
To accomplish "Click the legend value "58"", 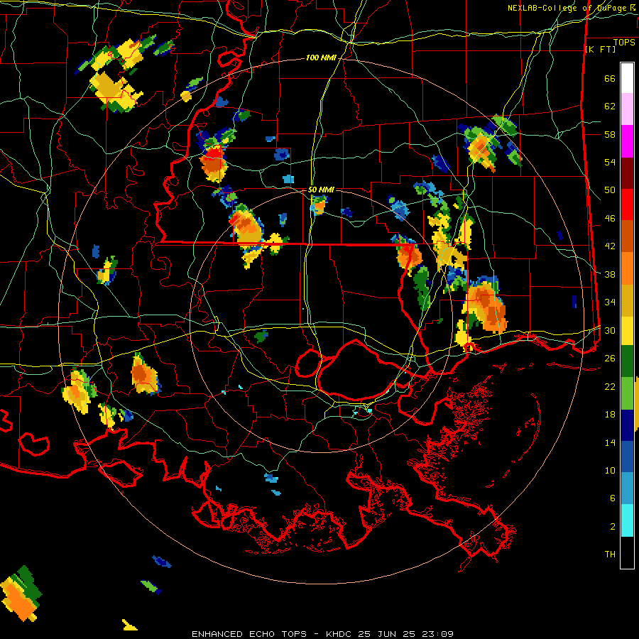I will [x=610, y=134].
